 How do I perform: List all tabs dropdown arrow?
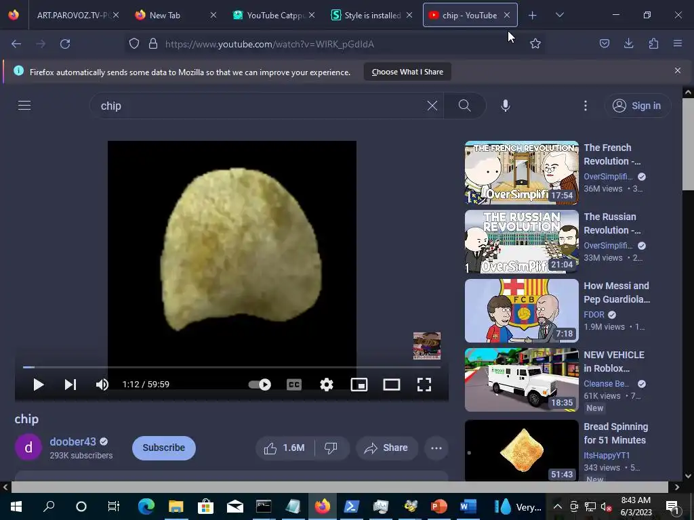pyautogui.click(x=559, y=15)
